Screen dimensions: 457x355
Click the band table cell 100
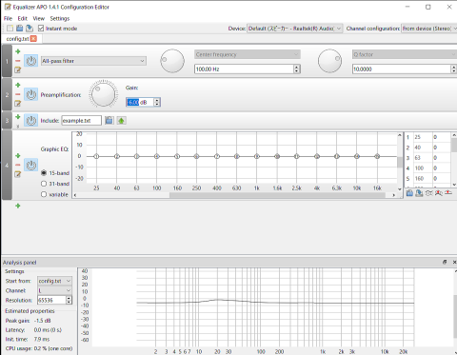[x=423, y=168]
